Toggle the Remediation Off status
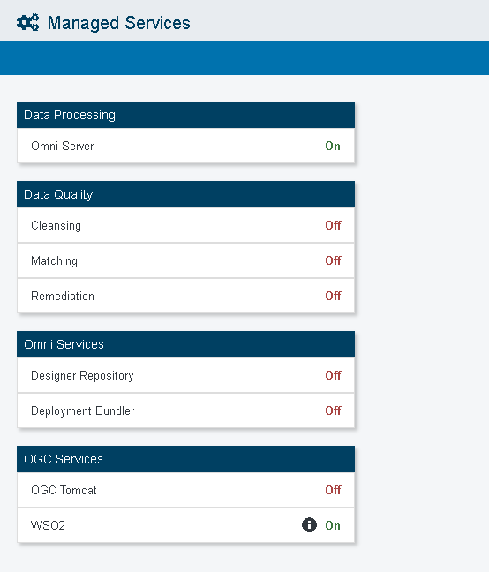 pos(333,296)
